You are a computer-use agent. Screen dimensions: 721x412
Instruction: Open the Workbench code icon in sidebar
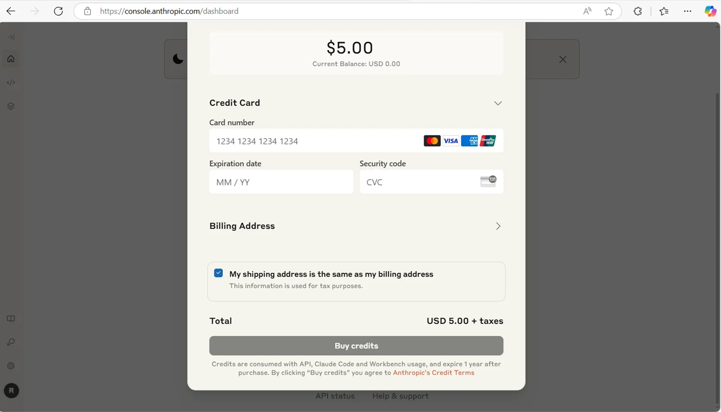coord(11,83)
